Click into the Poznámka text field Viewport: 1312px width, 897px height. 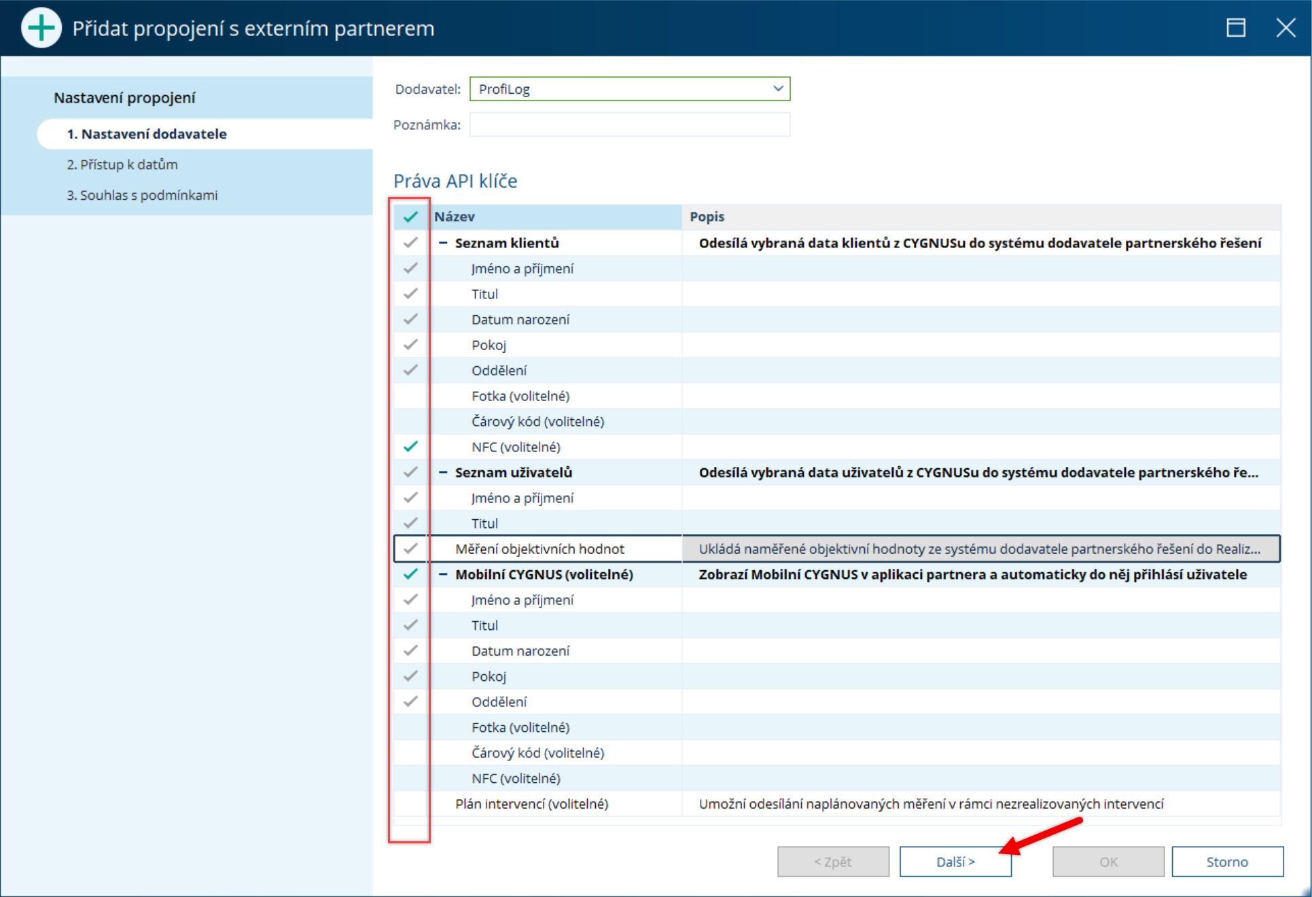click(x=629, y=125)
